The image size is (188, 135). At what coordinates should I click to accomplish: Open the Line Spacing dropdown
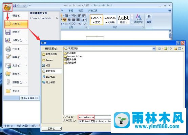coord(83,20)
